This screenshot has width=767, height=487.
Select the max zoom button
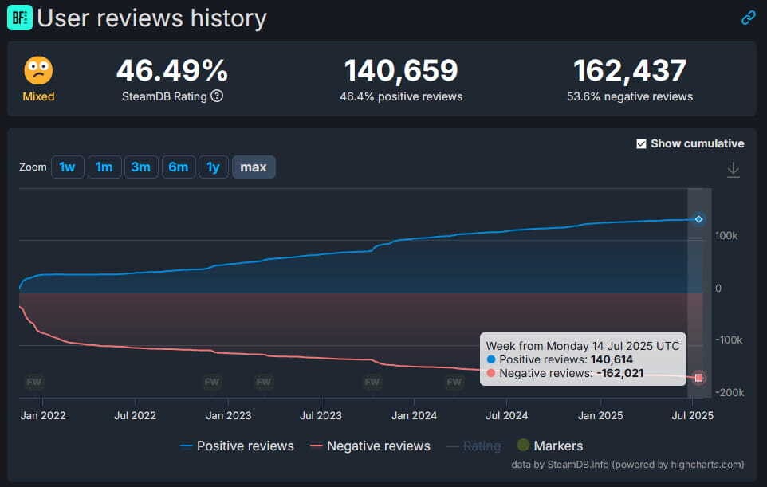(254, 167)
